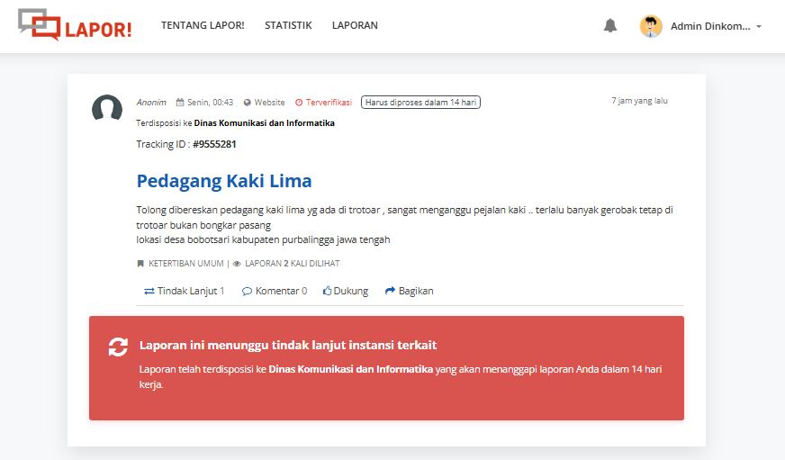This screenshot has height=460, width=785.
Task: Expand the Tindak Lanjut 1 section
Action: click(185, 291)
